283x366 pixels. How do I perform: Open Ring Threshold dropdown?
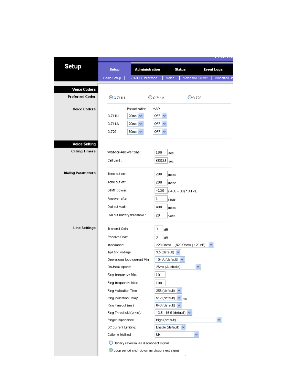174,313
